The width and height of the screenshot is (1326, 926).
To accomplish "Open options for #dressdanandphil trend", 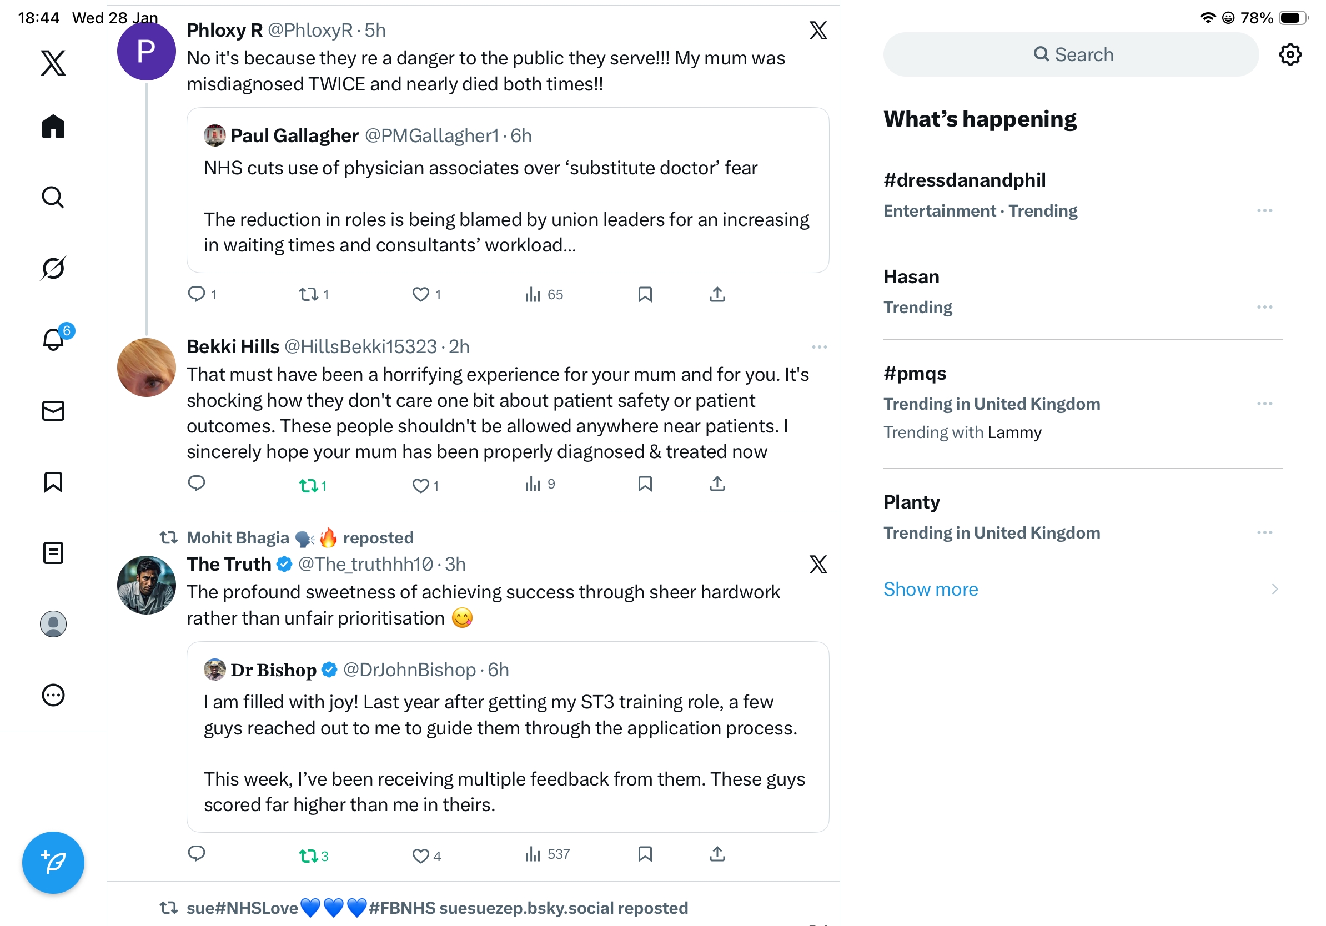I will [x=1264, y=211].
